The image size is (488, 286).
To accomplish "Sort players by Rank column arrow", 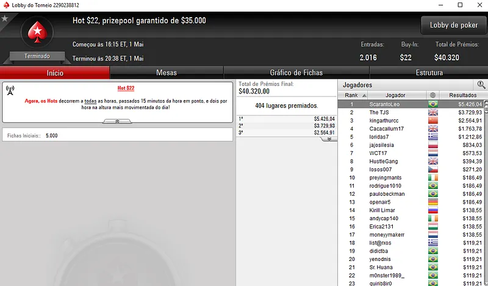I will [364, 96].
